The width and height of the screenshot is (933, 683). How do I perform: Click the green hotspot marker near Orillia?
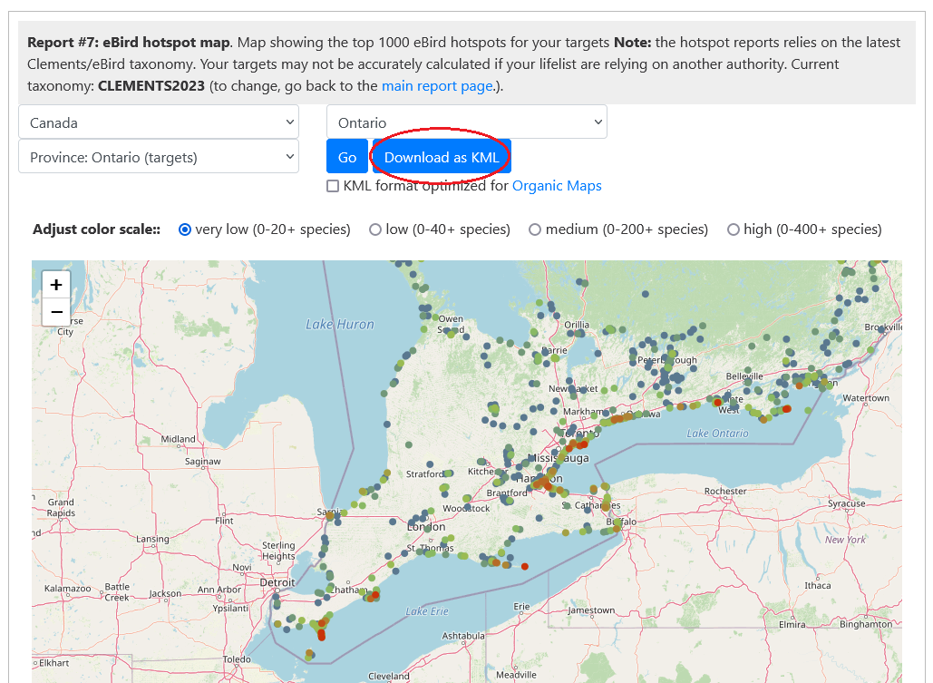(x=610, y=329)
